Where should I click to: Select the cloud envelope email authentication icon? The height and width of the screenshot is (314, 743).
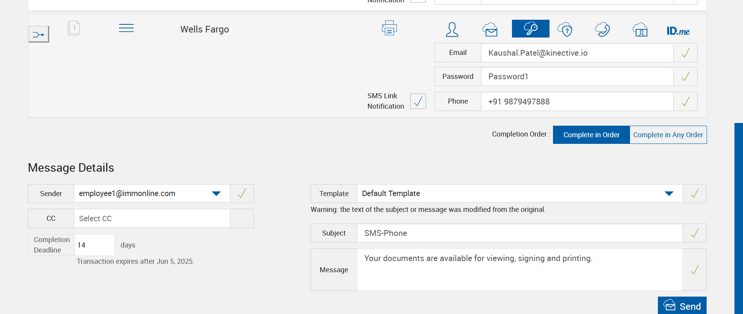490,29
